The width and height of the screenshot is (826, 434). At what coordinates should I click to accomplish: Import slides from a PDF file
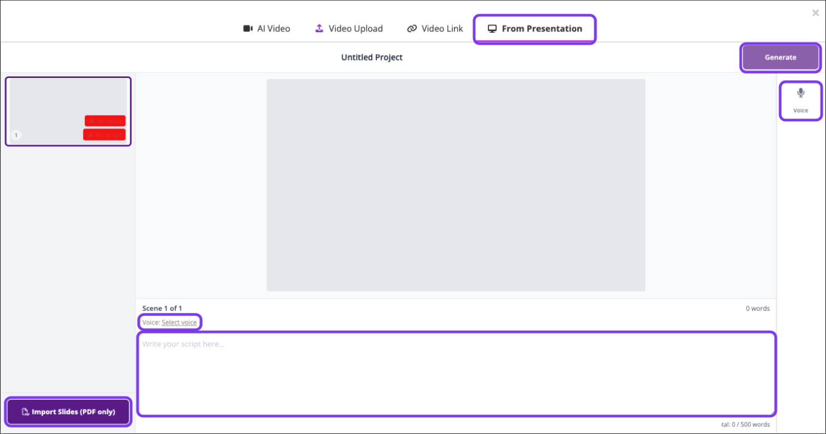68,412
